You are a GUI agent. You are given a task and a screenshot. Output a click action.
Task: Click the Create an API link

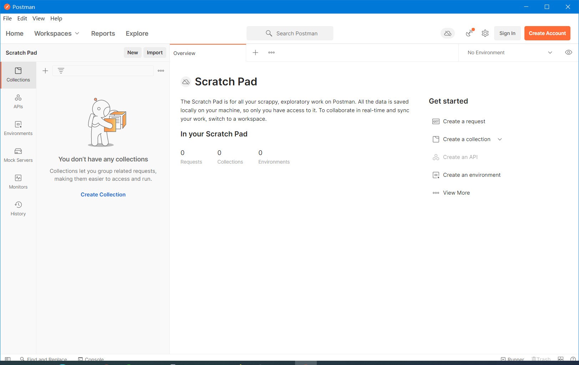[x=460, y=157]
